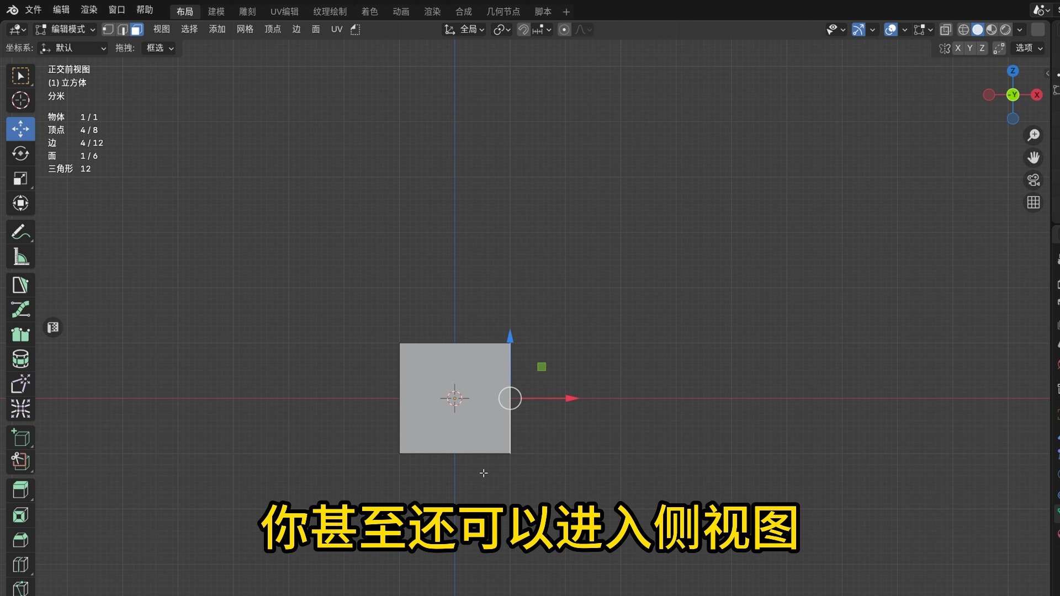Switch to rendered viewport shading

[x=1006, y=29]
